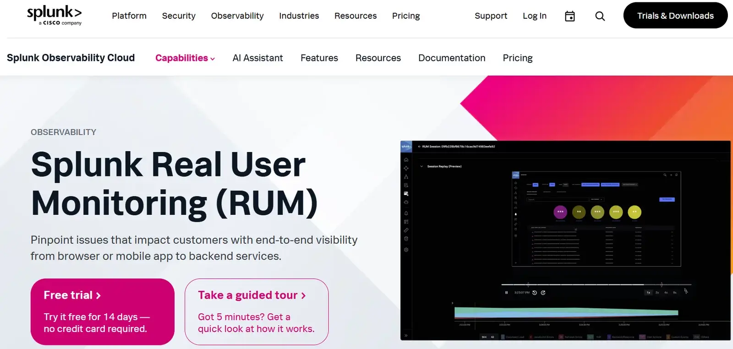Expand the Capabilities dropdown
Screen dimensions: 733x349
(x=185, y=58)
